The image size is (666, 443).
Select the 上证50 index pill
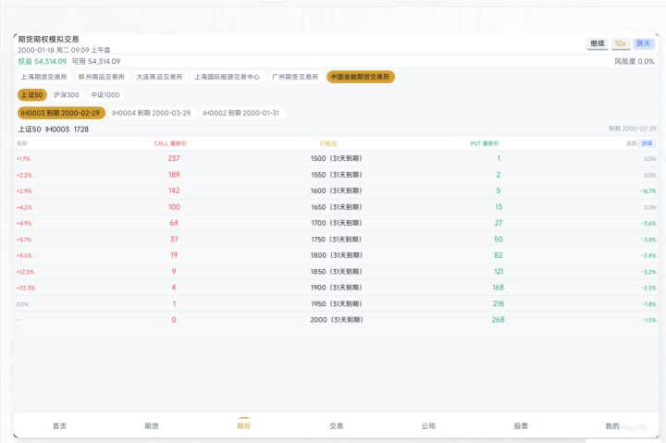click(31, 94)
